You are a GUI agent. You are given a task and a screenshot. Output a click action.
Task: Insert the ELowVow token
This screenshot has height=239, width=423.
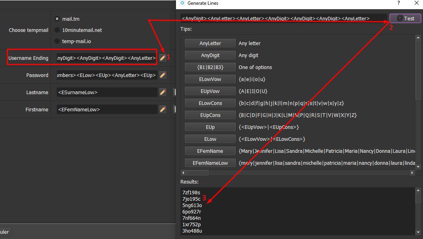click(x=210, y=79)
